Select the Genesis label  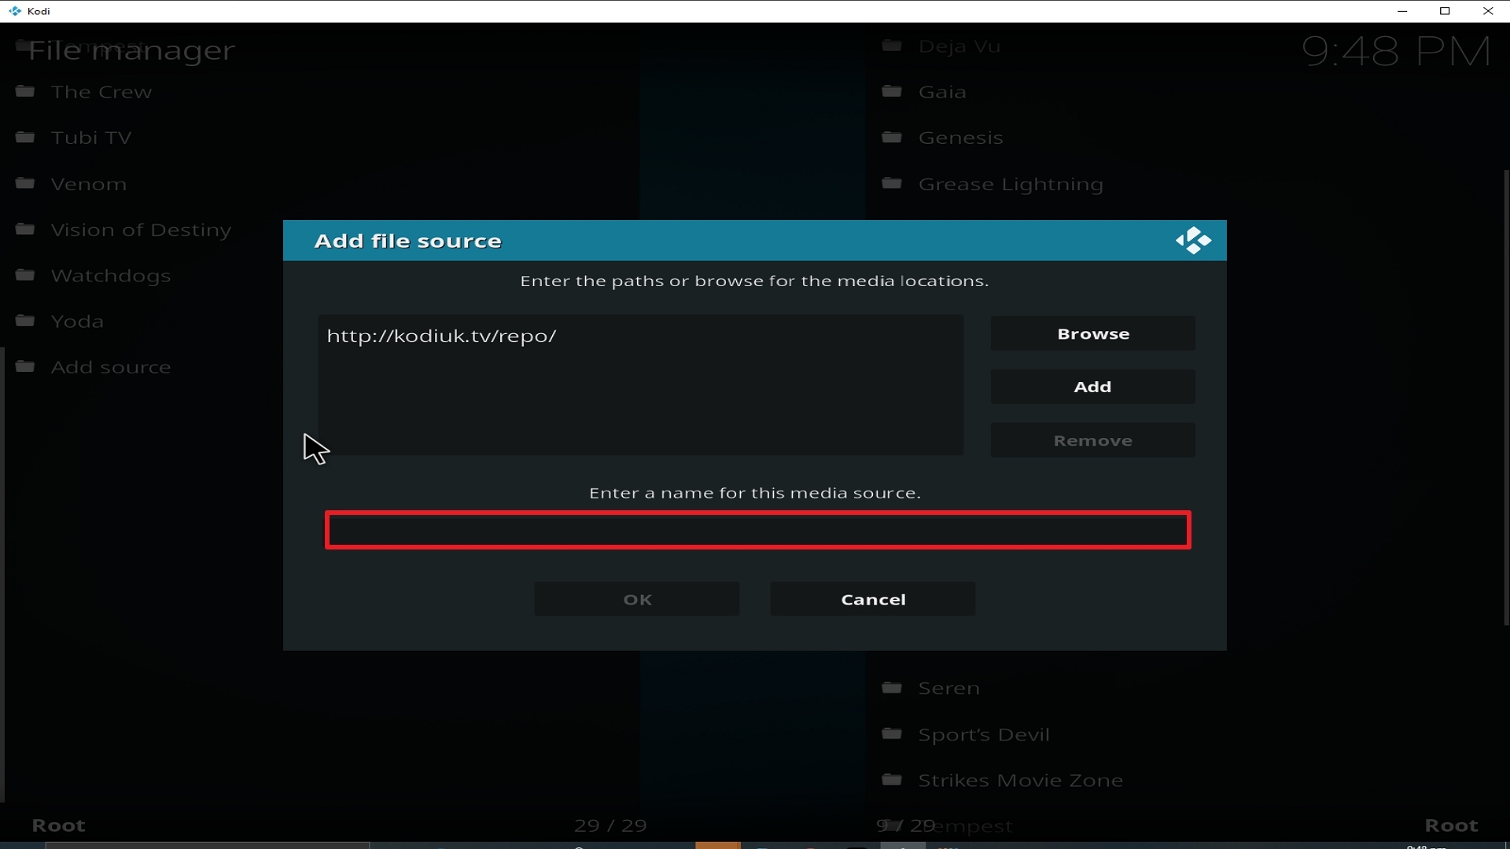point(961,138)
